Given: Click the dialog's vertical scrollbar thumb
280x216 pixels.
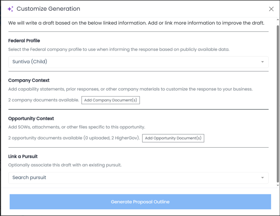Looking at the screenshot, I should [x=278, y=104].
